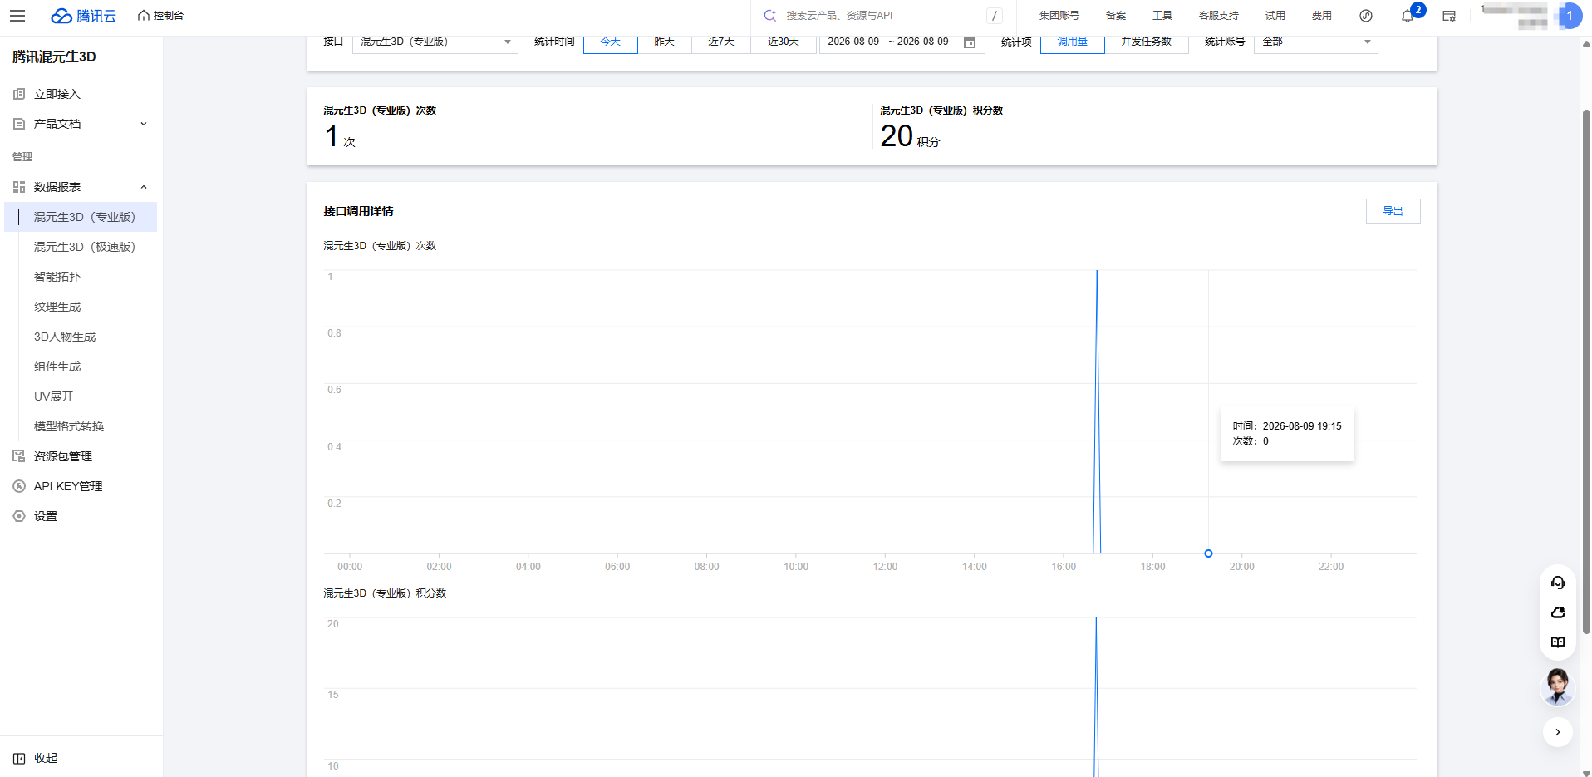Open the AI assistant avatar
This screenshot has width=1592, height=777.
pos(1558,687)
